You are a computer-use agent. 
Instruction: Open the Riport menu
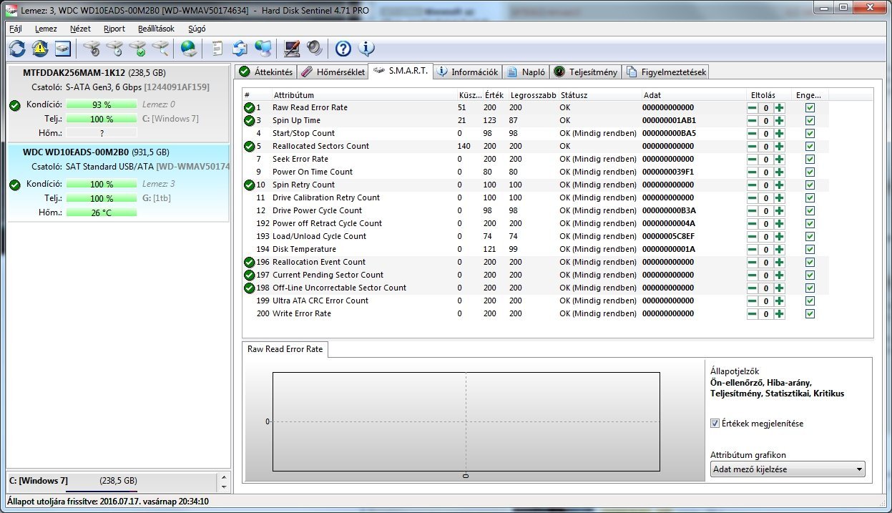pos(114,29)
